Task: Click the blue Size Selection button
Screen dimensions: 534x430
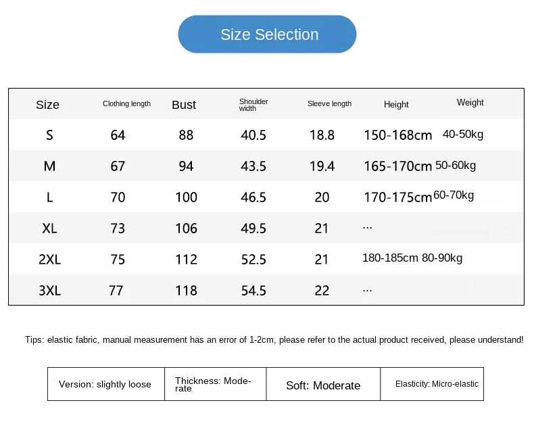Action: click(267, 34)
